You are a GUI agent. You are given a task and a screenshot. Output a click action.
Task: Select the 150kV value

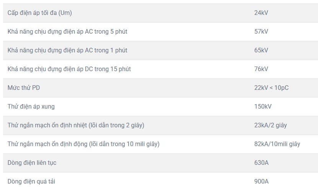pos(263,106)
